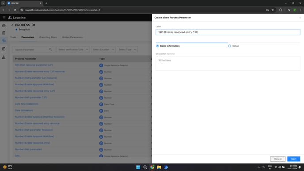Open File Explorer from the taskbar

(x=159, y=167)
